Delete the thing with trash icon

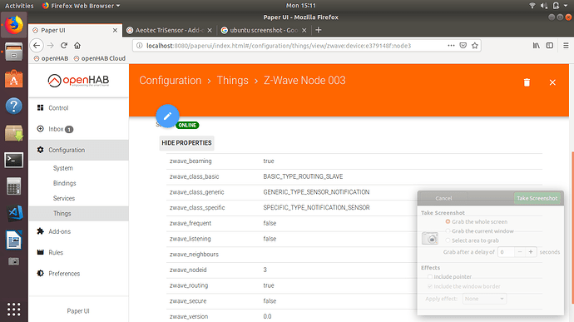[x=527, y=82]
